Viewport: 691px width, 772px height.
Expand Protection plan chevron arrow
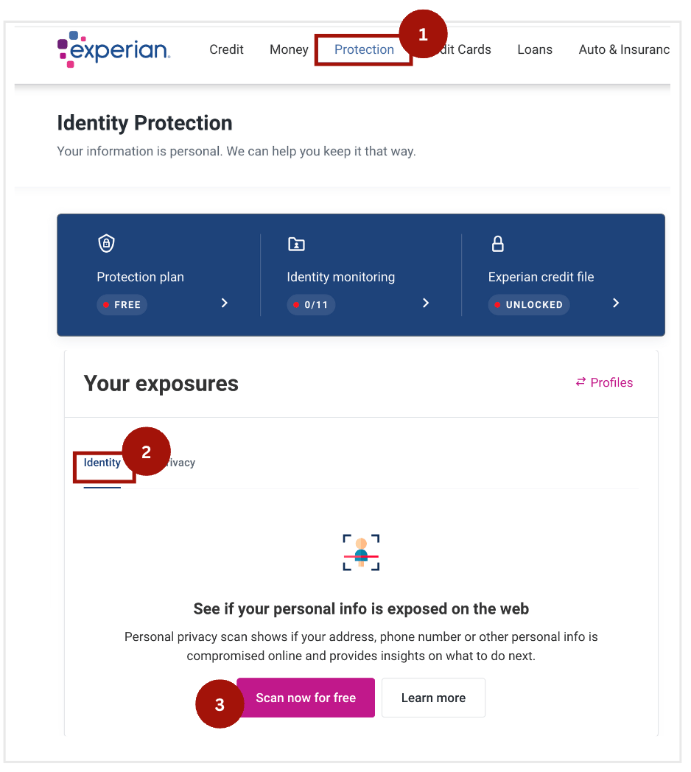tap(225, 303)
